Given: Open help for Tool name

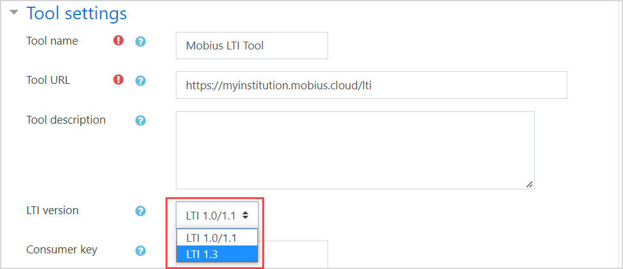Looking at the screenshot, I should pyautogui.click(x=141, y=42).
